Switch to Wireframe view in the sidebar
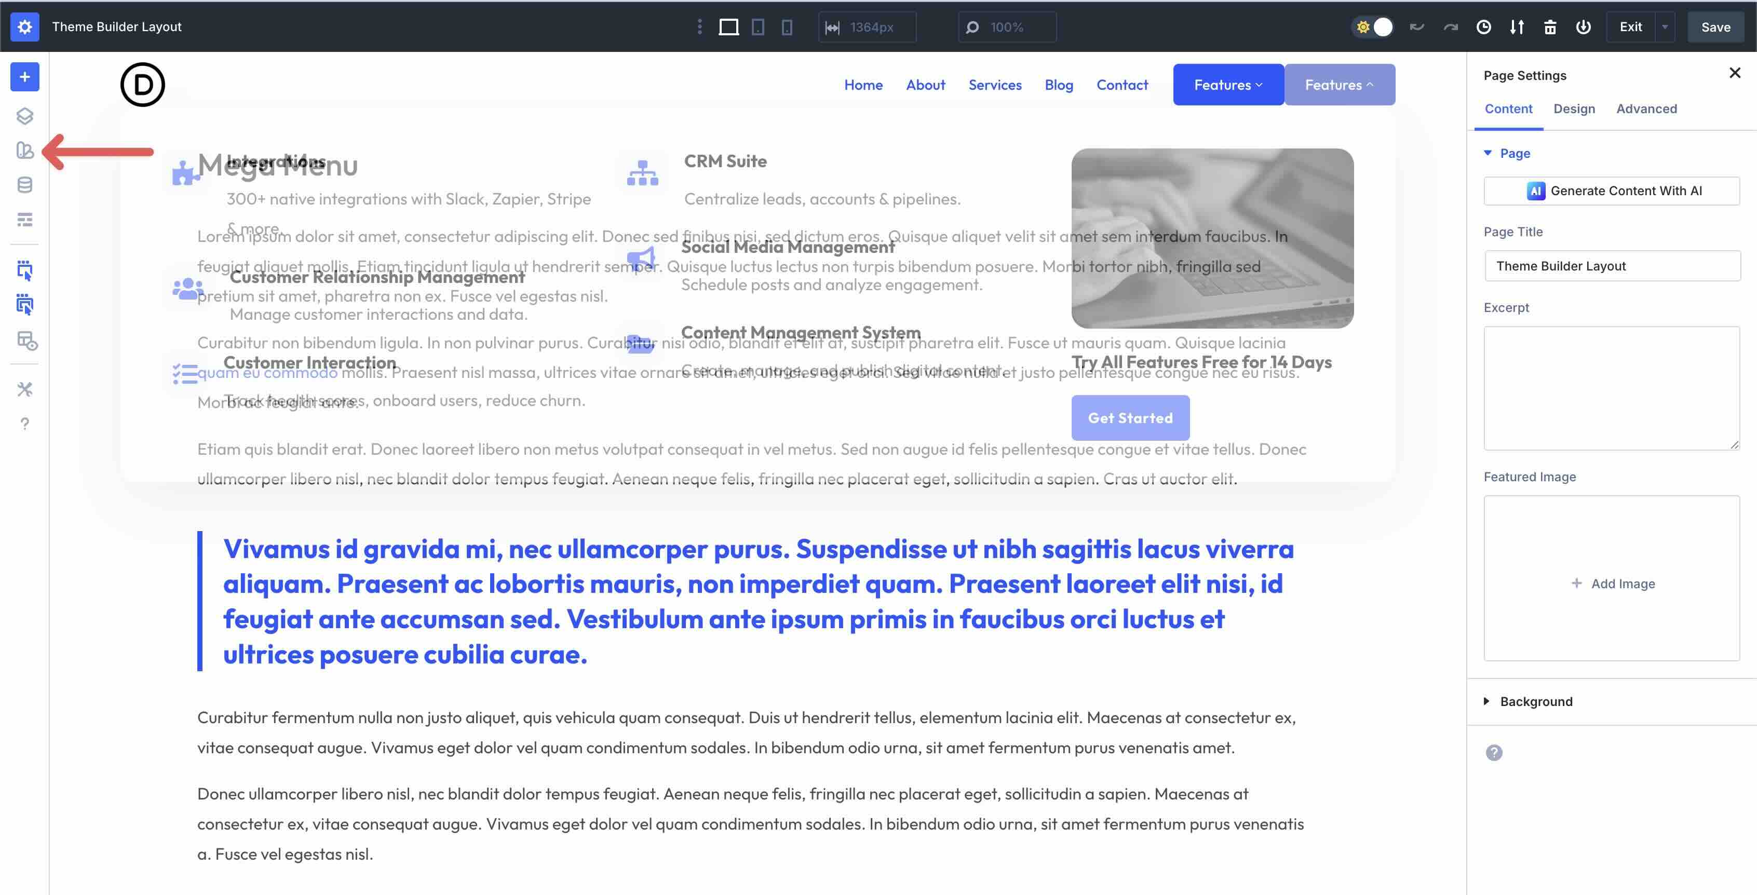 [24, 220]
